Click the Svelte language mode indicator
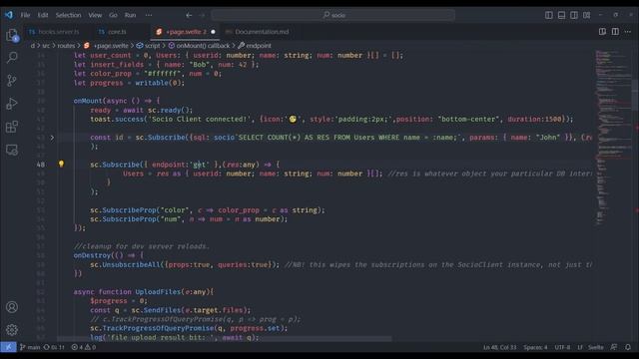639x359 pixels. [x=596, y=347]
